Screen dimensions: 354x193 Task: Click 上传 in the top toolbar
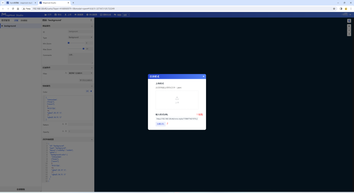68,15
